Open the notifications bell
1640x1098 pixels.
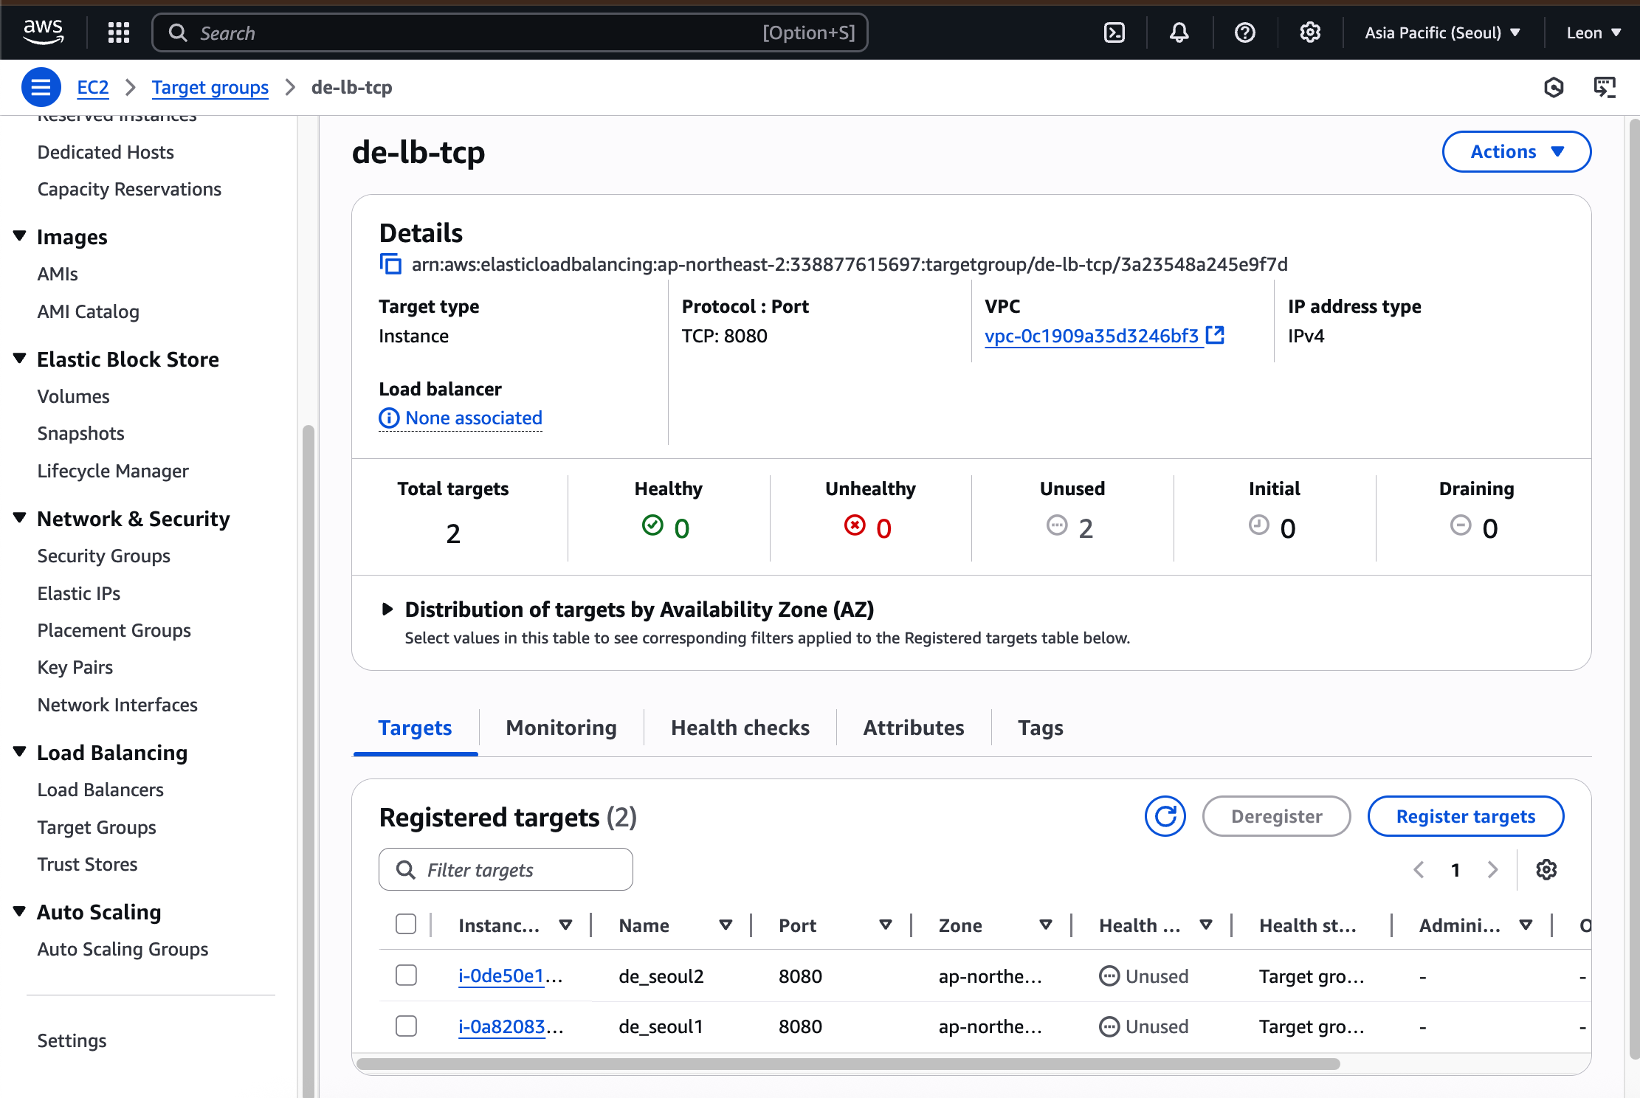1179,32
